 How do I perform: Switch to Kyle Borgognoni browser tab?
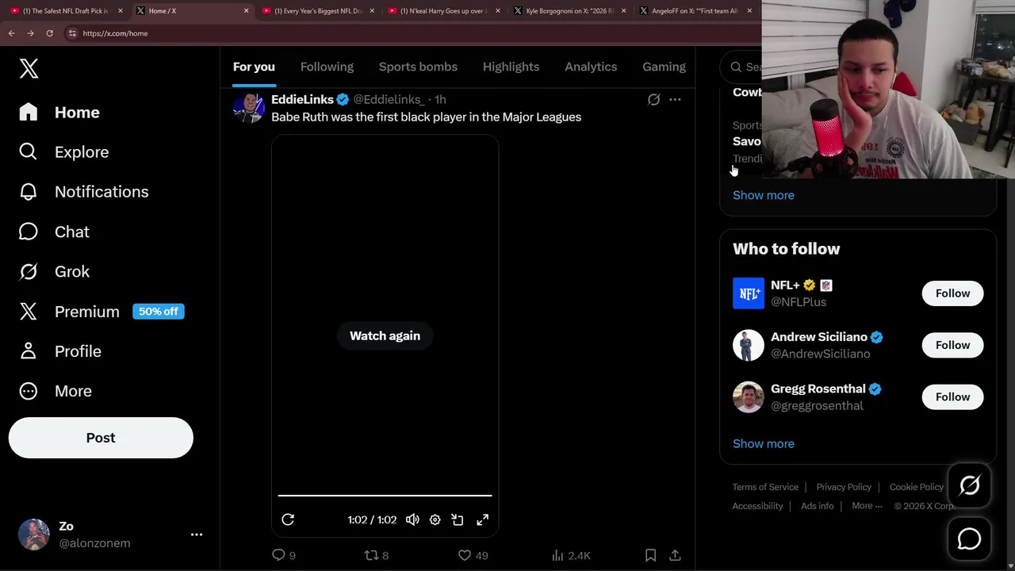pos(569,11)
